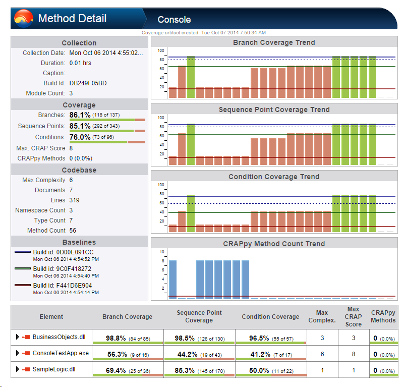Click the green baseline swatch for 9C0F418272
Image resolution: width=404 pixels, height=387 pixels.
[23, 268]
